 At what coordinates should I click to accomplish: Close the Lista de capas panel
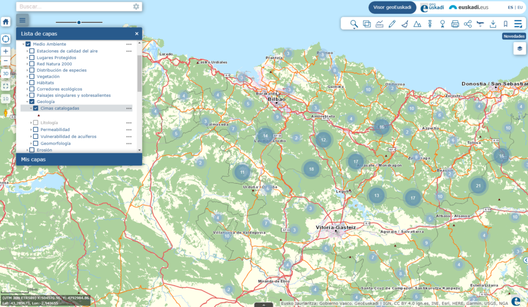click(137, 33)
